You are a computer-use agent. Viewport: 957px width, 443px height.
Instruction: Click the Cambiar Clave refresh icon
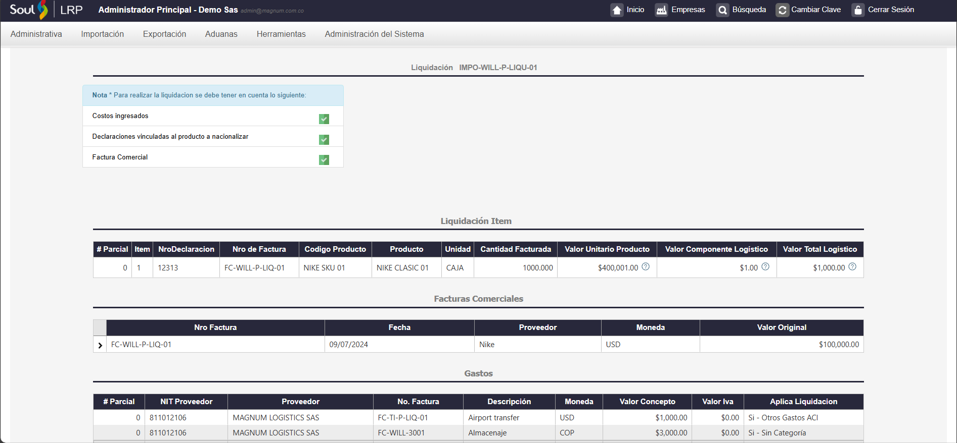click(782, 10)
